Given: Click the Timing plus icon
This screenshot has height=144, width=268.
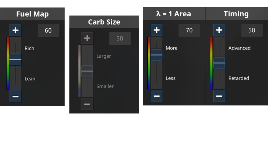Looking at the screenshot, I should point(219,30).
